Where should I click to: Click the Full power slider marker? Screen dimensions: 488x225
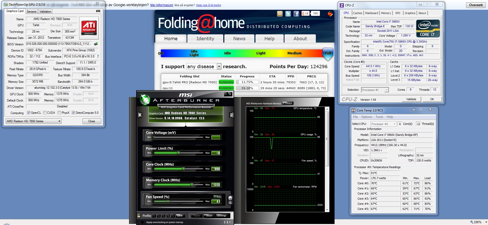328,54
